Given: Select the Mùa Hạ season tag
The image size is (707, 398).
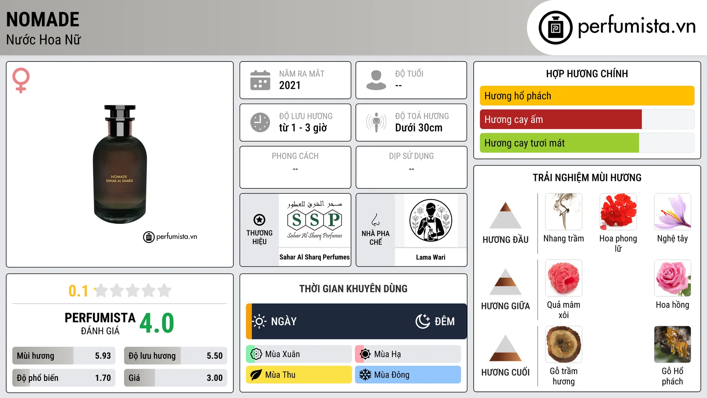Looking at the screenshot, I should (x=408, y=354).
